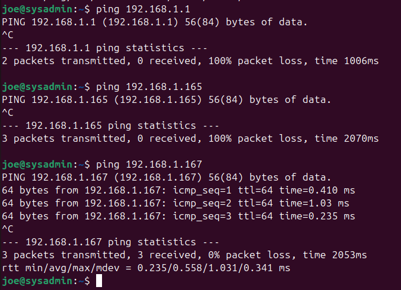
Task: Click the rtt min/avg/max/mdev summary line
Action: (146, 268)
